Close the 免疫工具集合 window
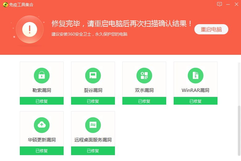The image size is (241, 161). click(x=236, y=4)
